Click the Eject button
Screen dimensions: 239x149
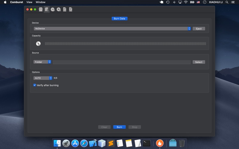click(199, 29)
